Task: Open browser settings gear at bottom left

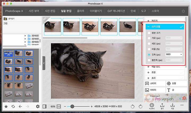Action: (38, 107)
